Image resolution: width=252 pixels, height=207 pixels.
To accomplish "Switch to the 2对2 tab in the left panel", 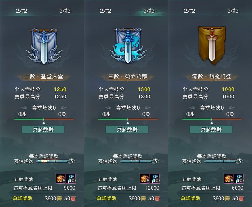I will click(x=21, y=11).
